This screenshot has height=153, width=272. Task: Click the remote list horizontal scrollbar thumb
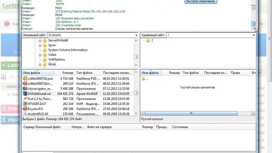(x=191, y=113)
